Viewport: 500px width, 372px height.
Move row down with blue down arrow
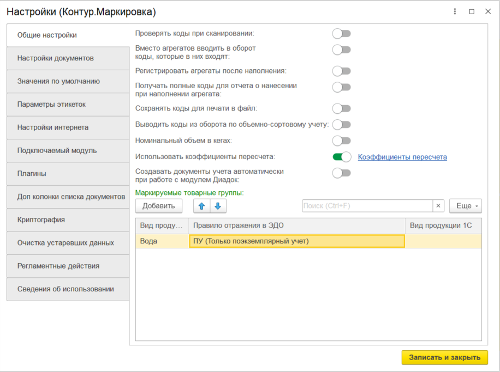click(x=217, y=206)
